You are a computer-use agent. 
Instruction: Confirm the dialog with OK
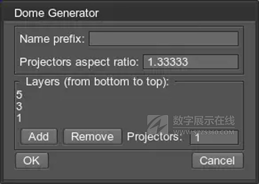32,160
